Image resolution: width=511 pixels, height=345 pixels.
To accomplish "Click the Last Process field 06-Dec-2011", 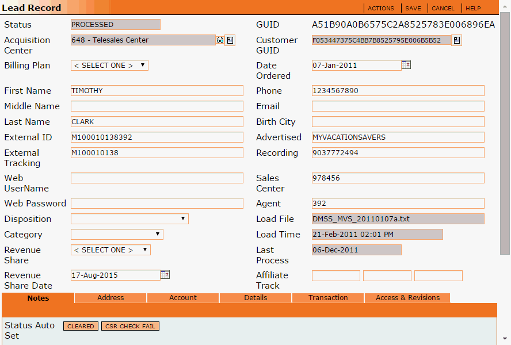I will [357, 250].
